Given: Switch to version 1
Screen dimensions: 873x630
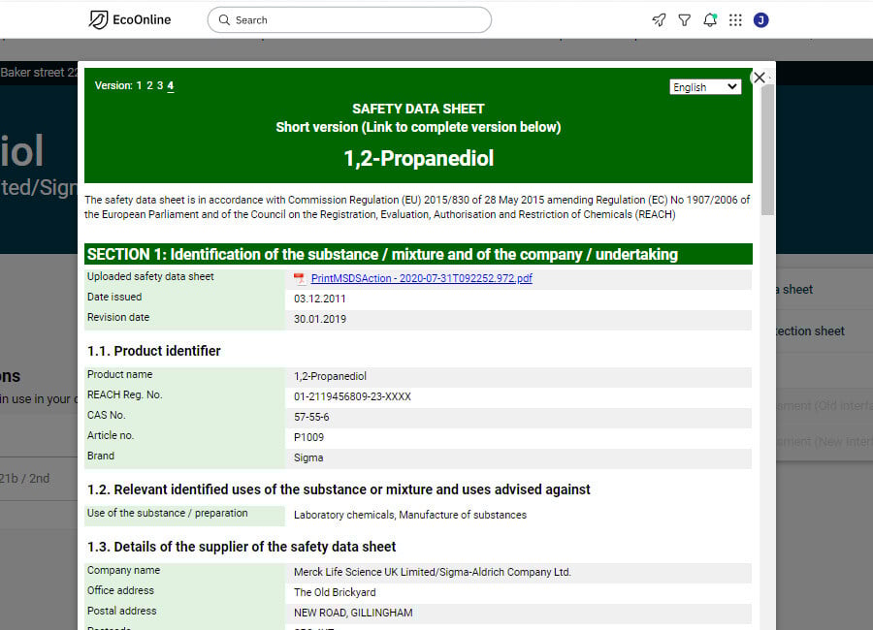Looking at the screenshot, I should coord(139,85).
